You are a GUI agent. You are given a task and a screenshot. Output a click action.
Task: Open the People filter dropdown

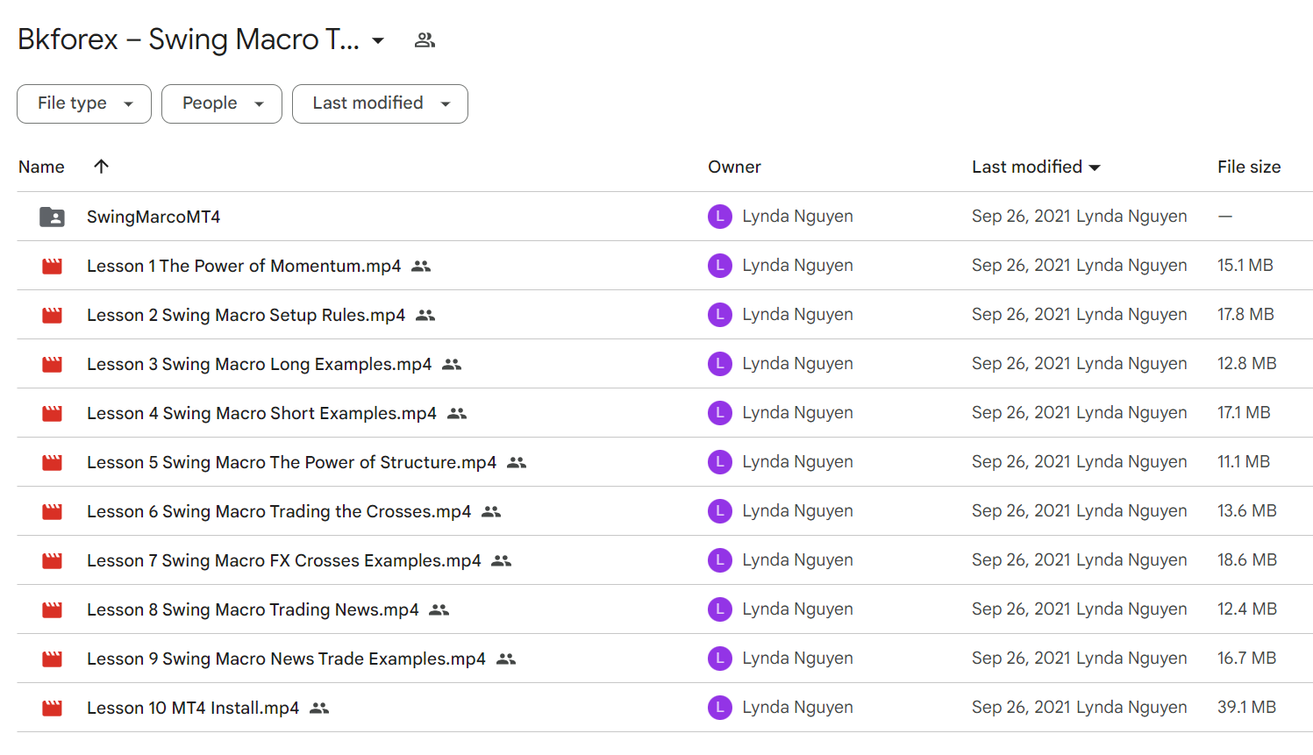click(222, 103)
